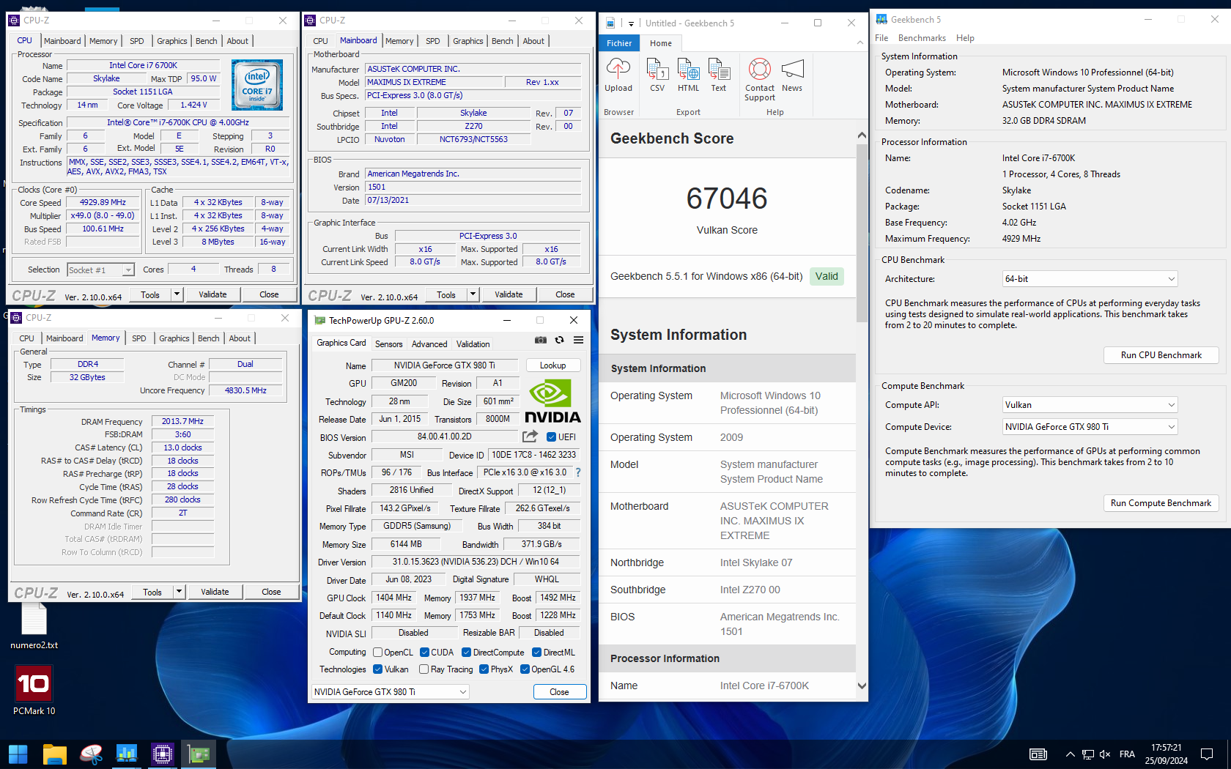Open the Snipping Tool taskbar icon

[91, 754]
